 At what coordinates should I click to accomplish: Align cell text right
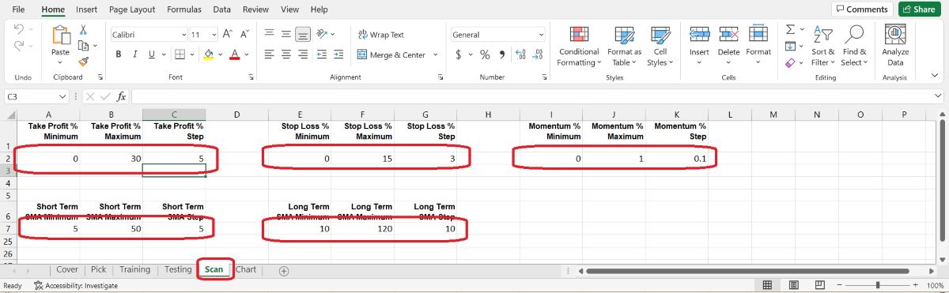pyautogui.click(x=302, y=54)
